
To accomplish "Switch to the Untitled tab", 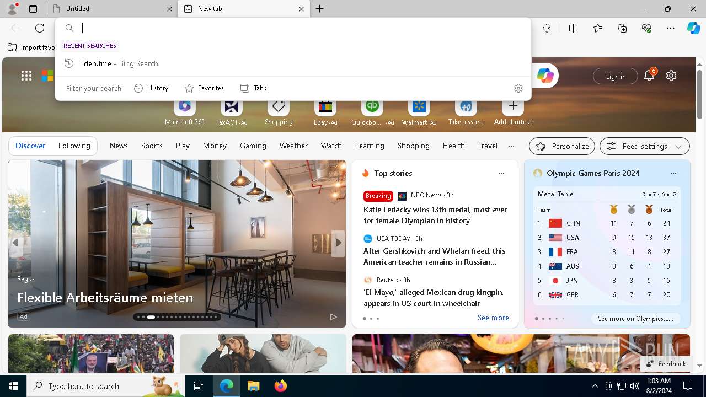I will coord(113,9).
